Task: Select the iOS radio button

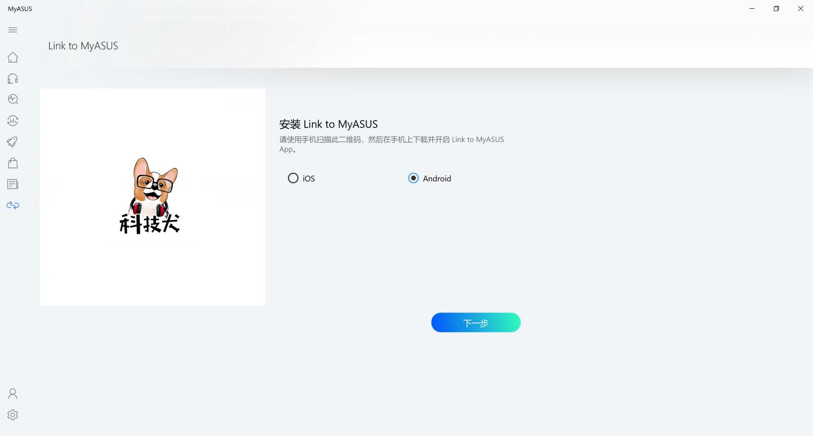Action: [x=293, y=178]
